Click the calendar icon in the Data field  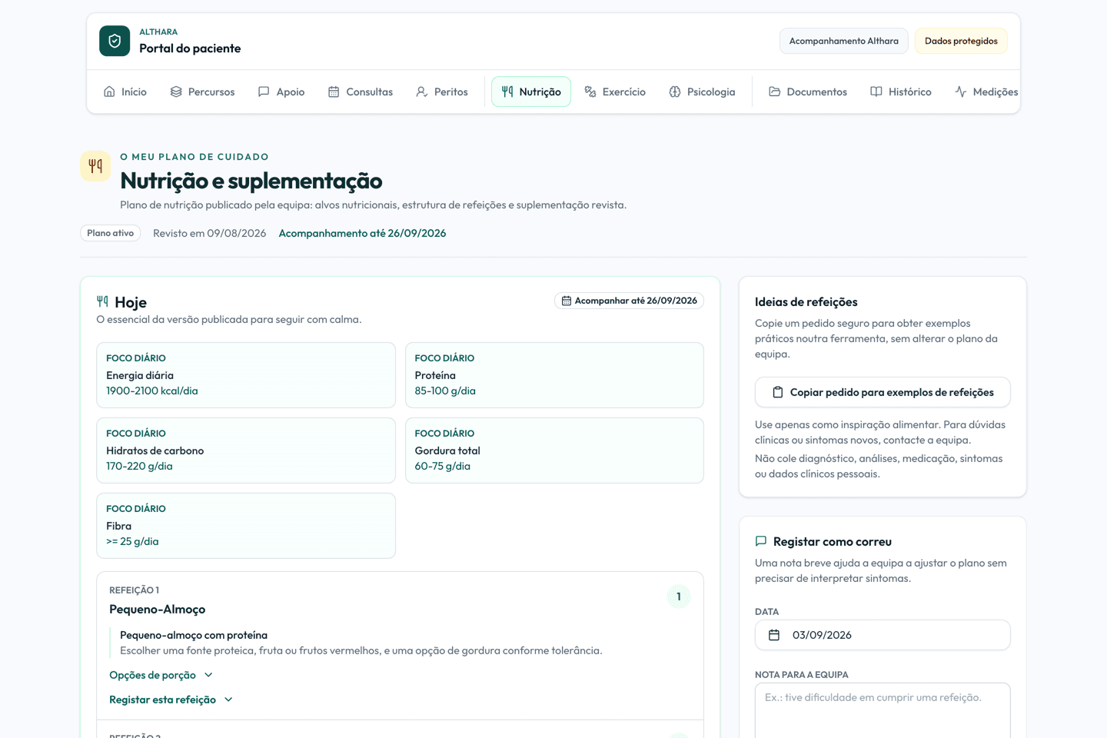(x=774, y=635)
